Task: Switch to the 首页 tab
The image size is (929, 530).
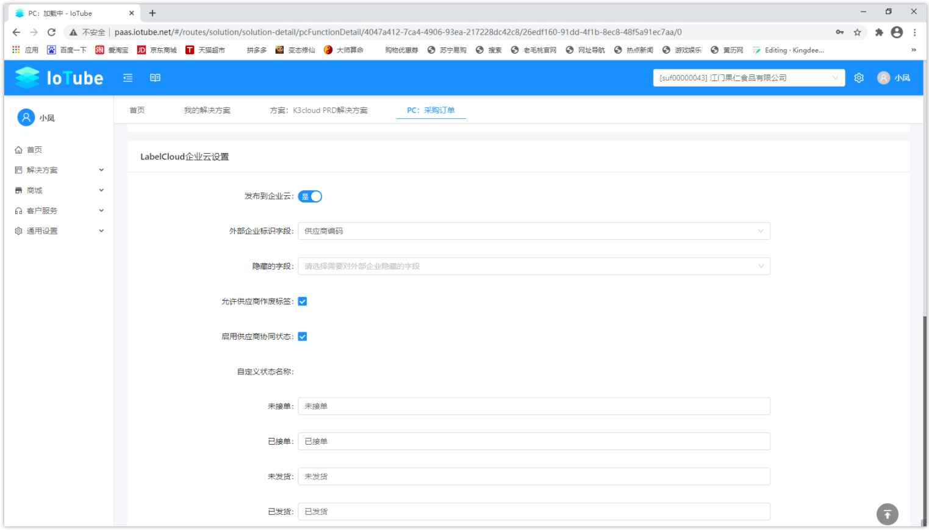Action: pos(137,110)
